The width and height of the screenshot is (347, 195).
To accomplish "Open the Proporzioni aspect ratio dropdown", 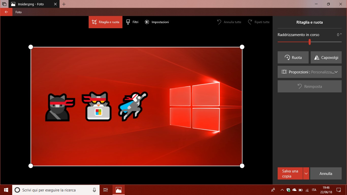I will [310, 72].
